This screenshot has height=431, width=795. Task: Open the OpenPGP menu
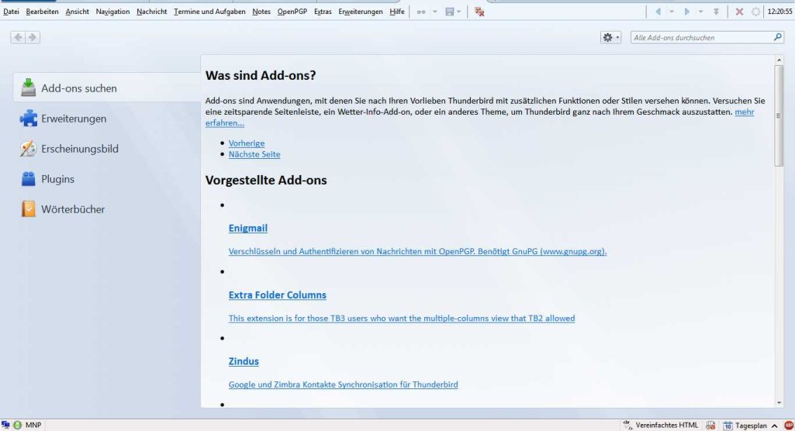(x=292, y=11)
